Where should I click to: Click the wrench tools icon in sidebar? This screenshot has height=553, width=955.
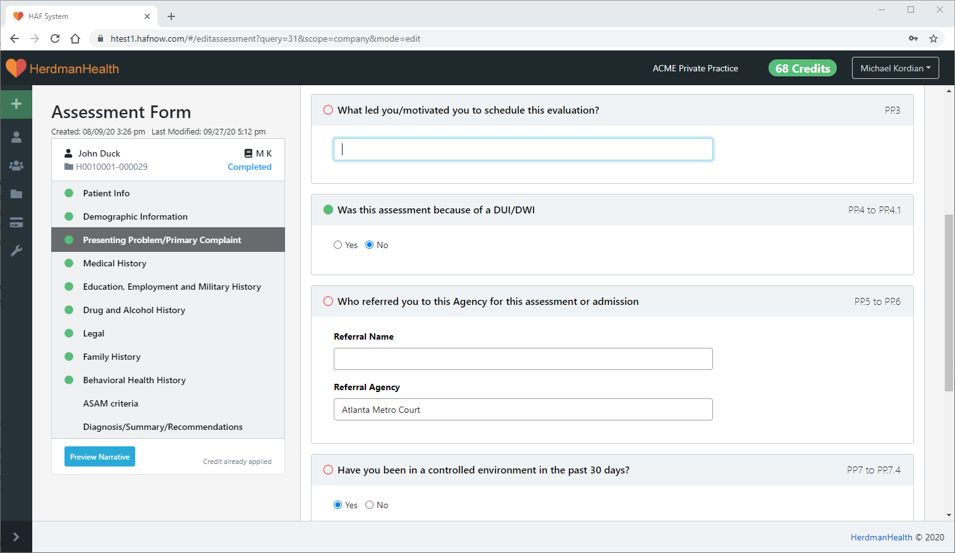(16, 251)
